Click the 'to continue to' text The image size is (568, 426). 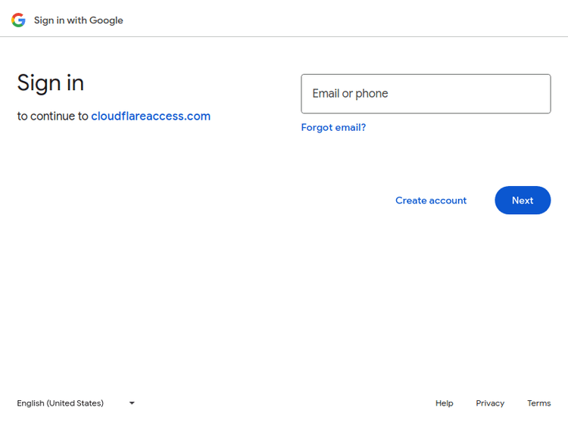point(53,117)
